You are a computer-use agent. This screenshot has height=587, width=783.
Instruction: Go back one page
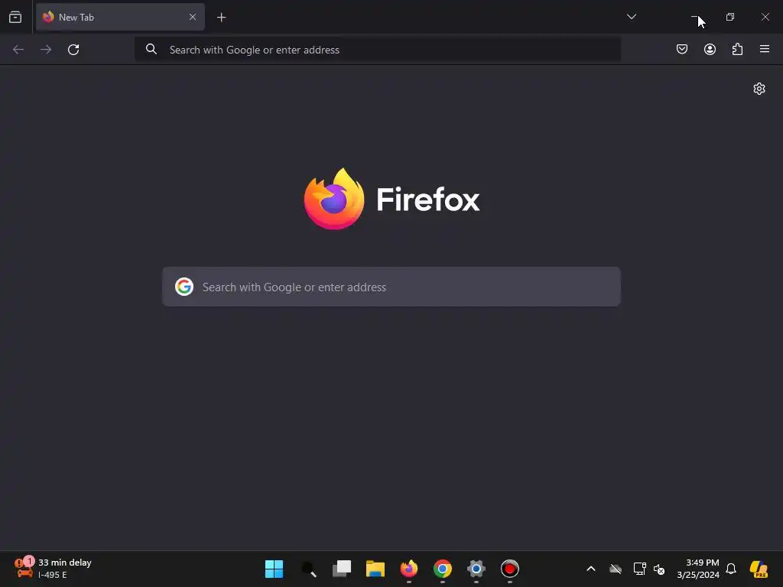pos(18,50)
